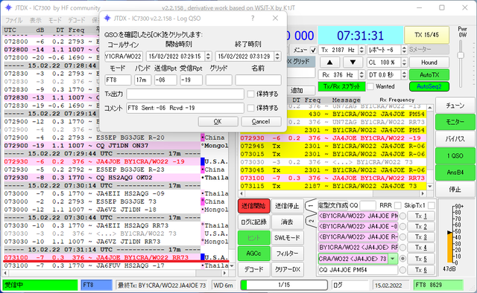Image resolution: width=477 pixels, height=293 pixels.
Task: Click the SWLモード button
Action: pyautogui.click(x=287, y=238)
